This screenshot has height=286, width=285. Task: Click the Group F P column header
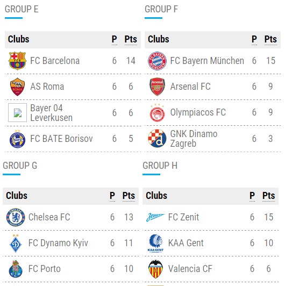(x=254, y=39)
